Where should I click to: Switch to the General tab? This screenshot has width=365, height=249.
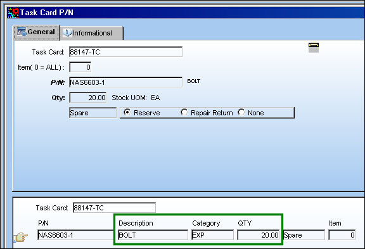[x=36, y=32]
